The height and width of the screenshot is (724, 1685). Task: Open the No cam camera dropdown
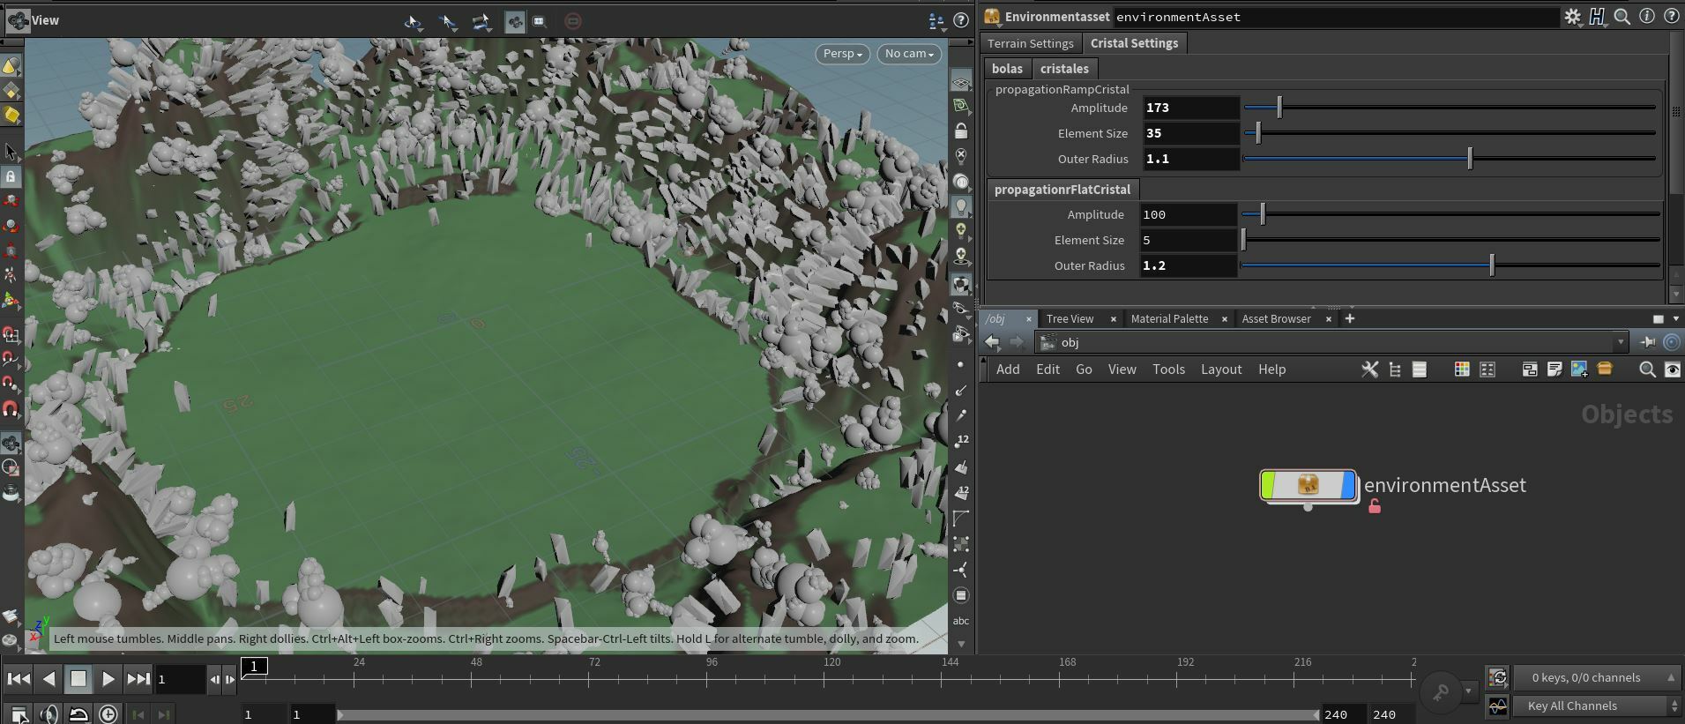coord(909,54)
